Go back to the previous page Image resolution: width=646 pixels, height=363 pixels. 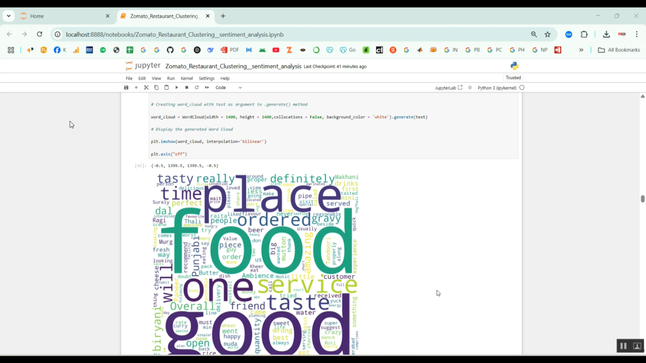9,34
